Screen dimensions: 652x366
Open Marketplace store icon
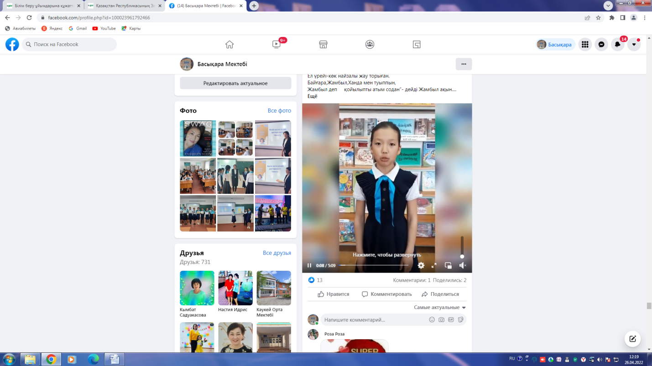tap(323, 44)
